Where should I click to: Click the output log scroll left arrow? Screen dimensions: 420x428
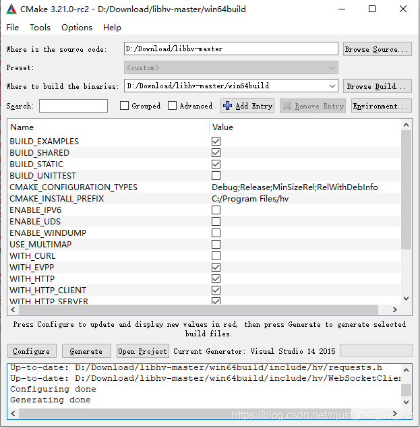pyautogui.click(x=13, y=413)
